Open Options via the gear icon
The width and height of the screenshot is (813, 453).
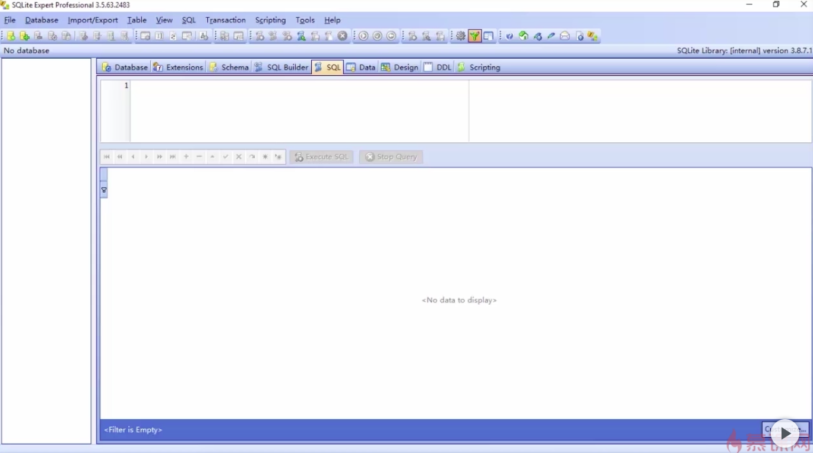click(x=461, y=36)
